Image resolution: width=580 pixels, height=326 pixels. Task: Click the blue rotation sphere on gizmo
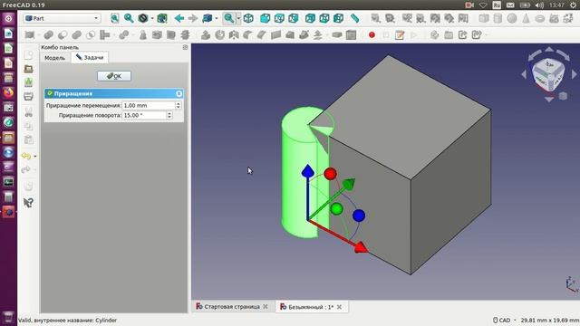click(x=359, y=216)
